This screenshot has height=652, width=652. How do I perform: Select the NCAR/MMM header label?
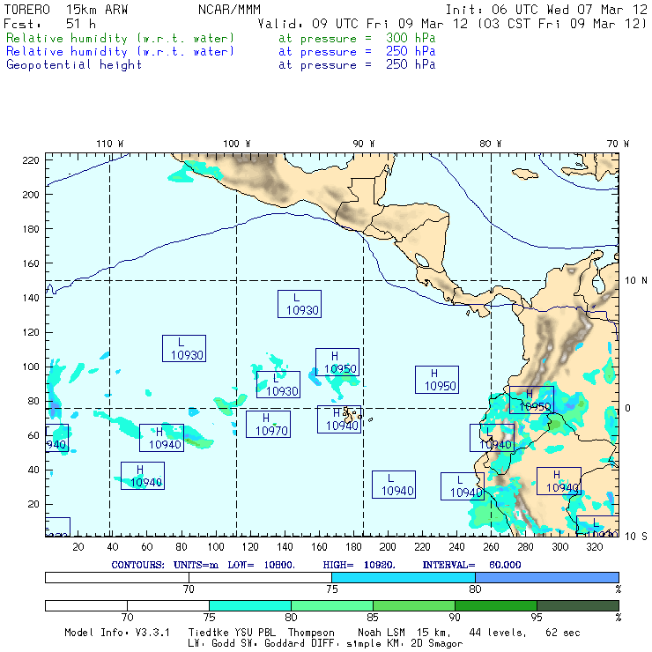coord(229,10)
